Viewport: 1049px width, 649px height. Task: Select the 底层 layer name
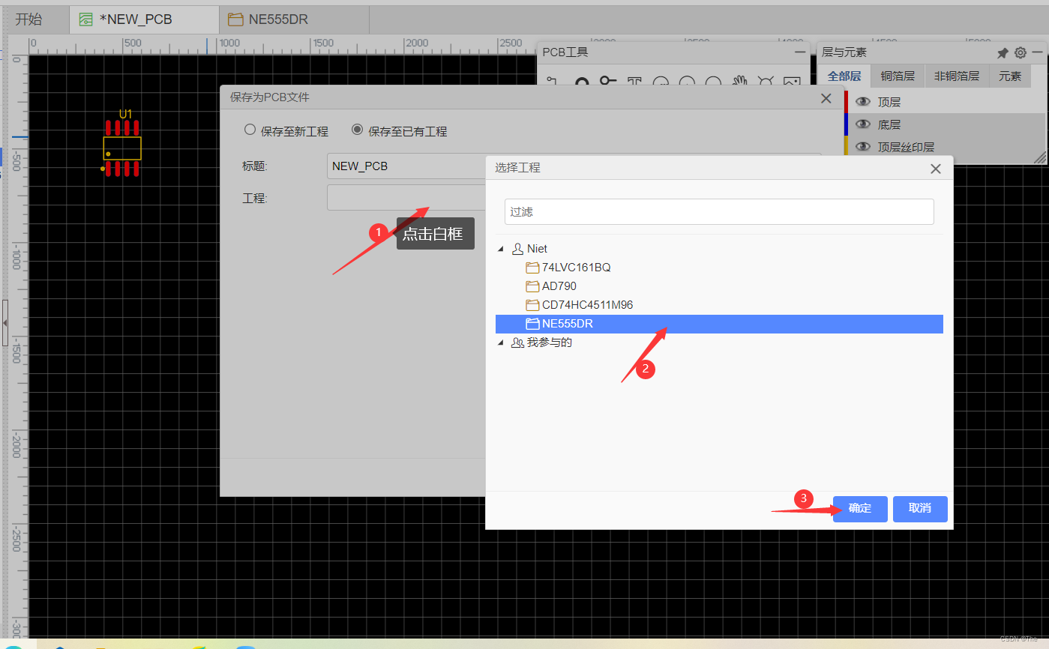(889, 124)
